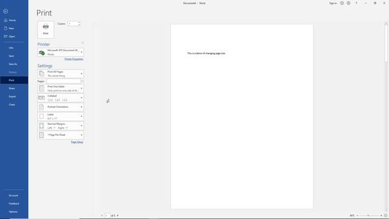The image size is (389, 219).
Task: Click the info icon beside Pages field
Action: click(82, 81)
